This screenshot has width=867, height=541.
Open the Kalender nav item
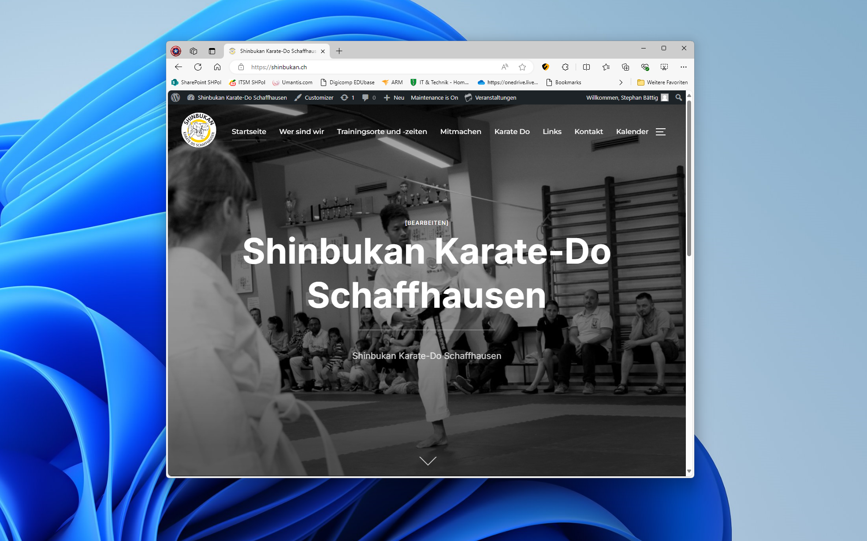click(x=632, y=131)
